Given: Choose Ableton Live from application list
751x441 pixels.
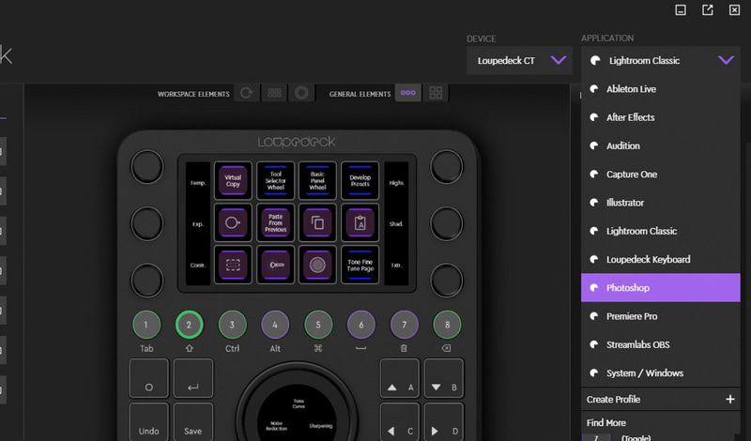Looking at the screenshot, I should click(661, 89).
